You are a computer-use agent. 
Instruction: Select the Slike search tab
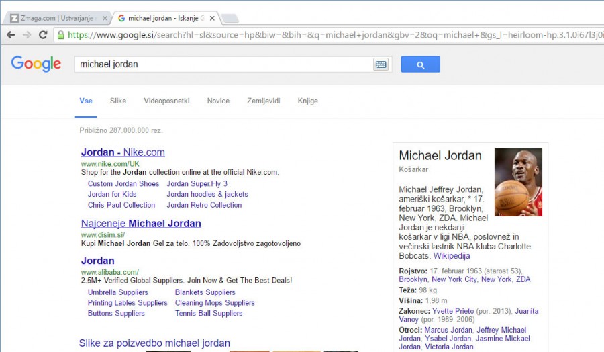point(118,101)
